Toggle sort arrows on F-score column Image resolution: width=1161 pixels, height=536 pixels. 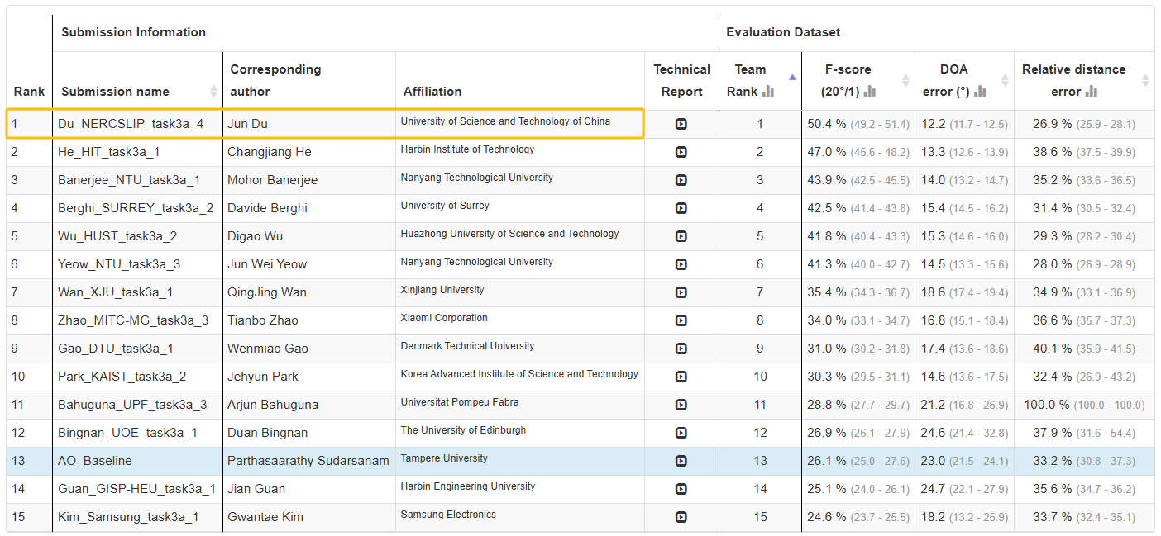[x=905, y=81]
